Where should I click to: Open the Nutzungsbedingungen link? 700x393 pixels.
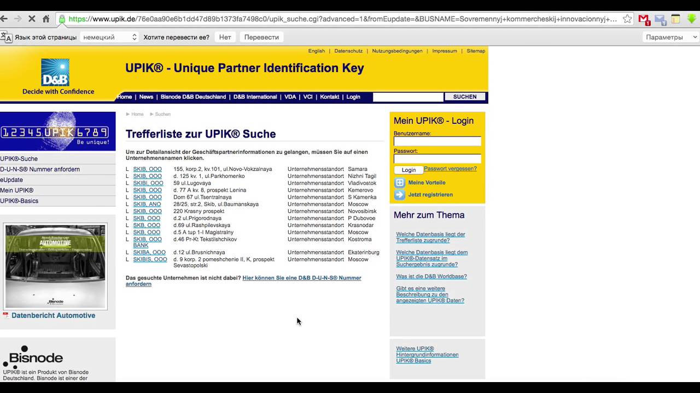click(x=397, y=51)
